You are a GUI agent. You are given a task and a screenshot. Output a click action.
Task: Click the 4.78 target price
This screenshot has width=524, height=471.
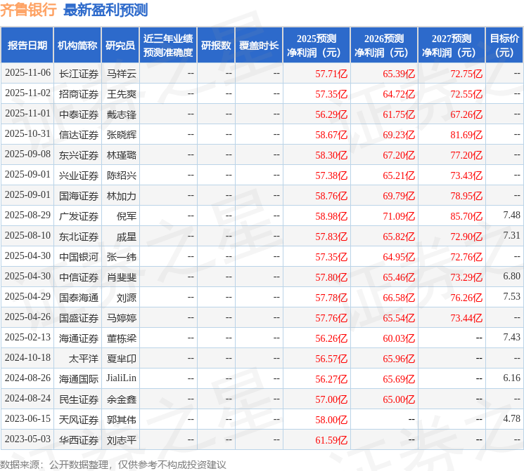coord(511,418)
